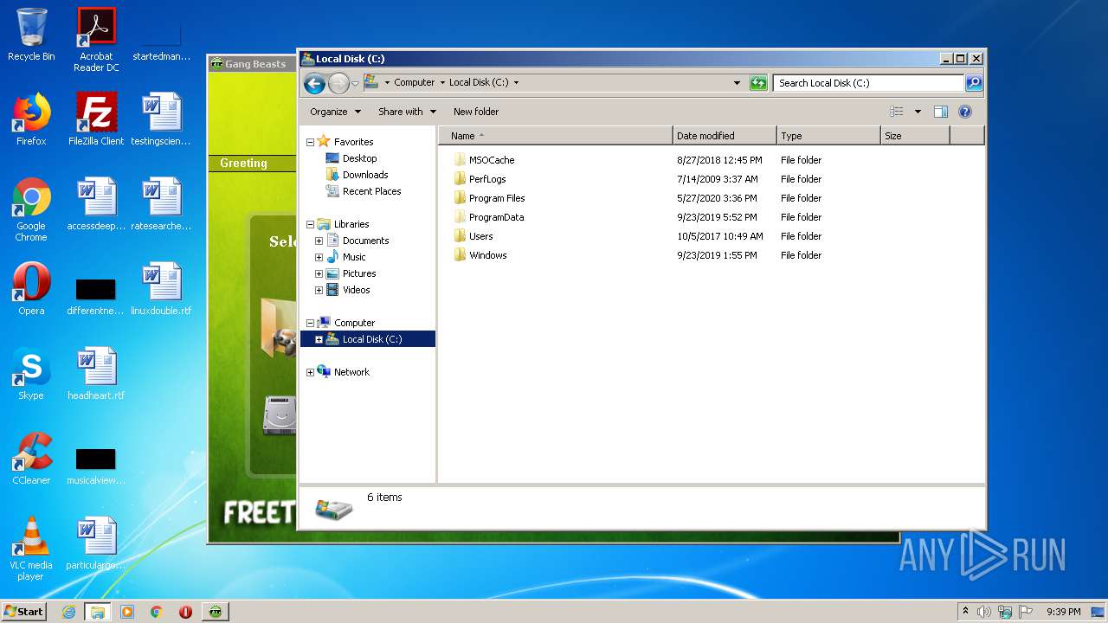Sort files by the Size column
The image size is (1108, 623).
point(915,136)
